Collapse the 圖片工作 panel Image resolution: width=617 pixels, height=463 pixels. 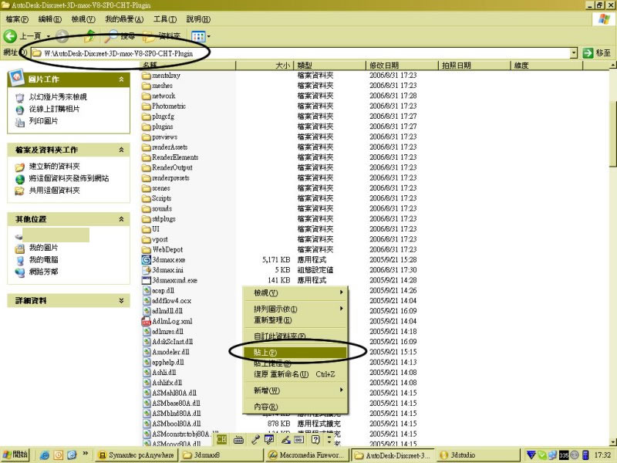click(121, 79)
